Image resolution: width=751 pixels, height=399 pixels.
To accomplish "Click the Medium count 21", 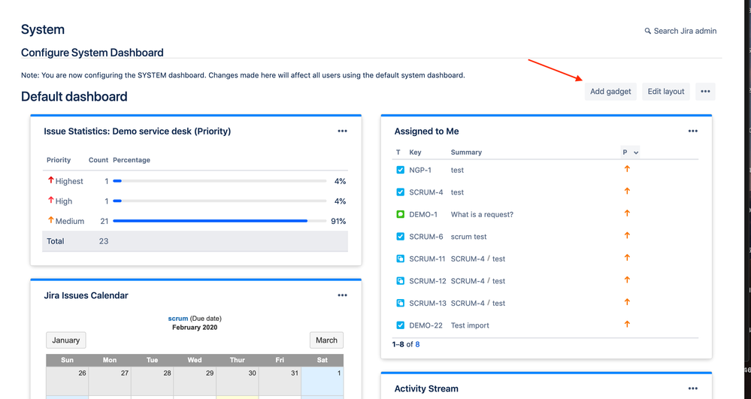I will 104,222.
